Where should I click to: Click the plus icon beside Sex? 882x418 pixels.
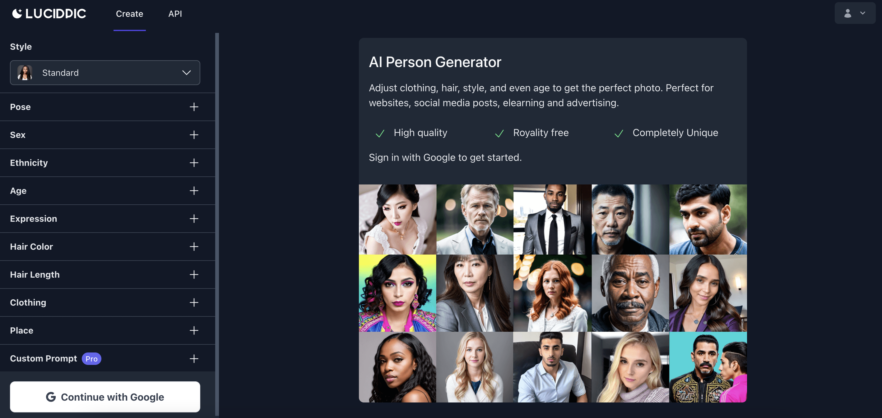pos(194,135)
